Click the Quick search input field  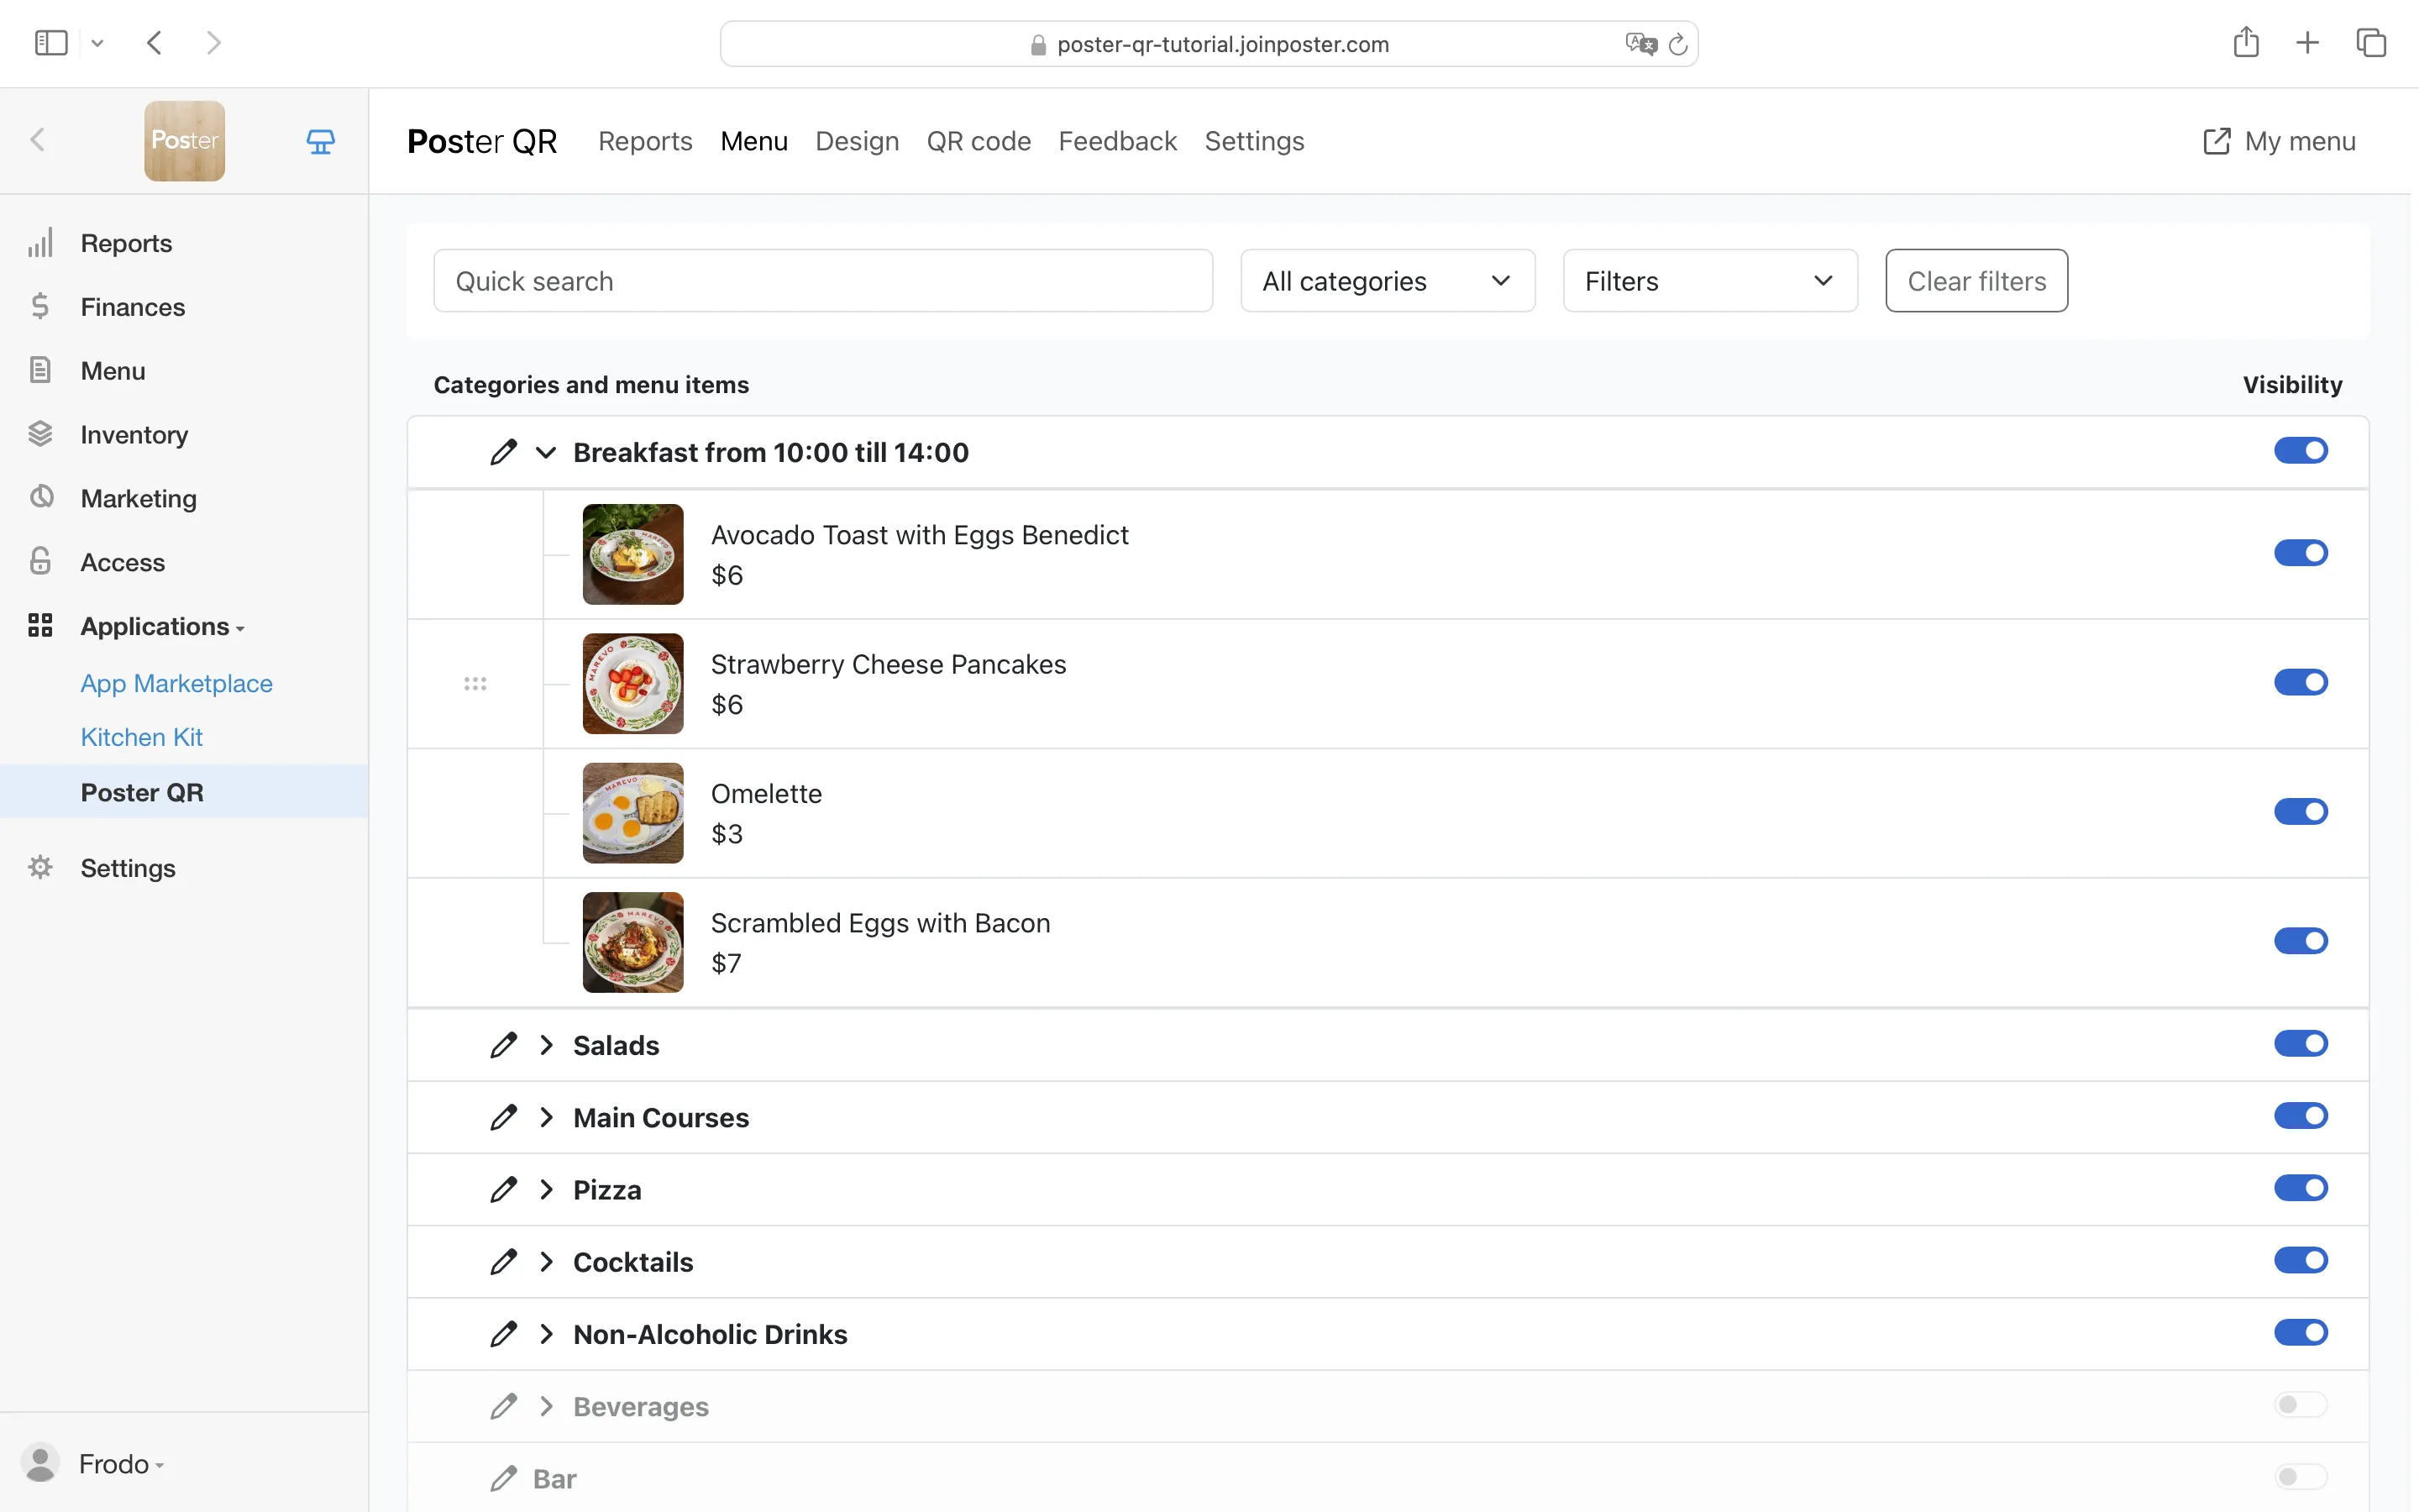click(x=821, y=281)
